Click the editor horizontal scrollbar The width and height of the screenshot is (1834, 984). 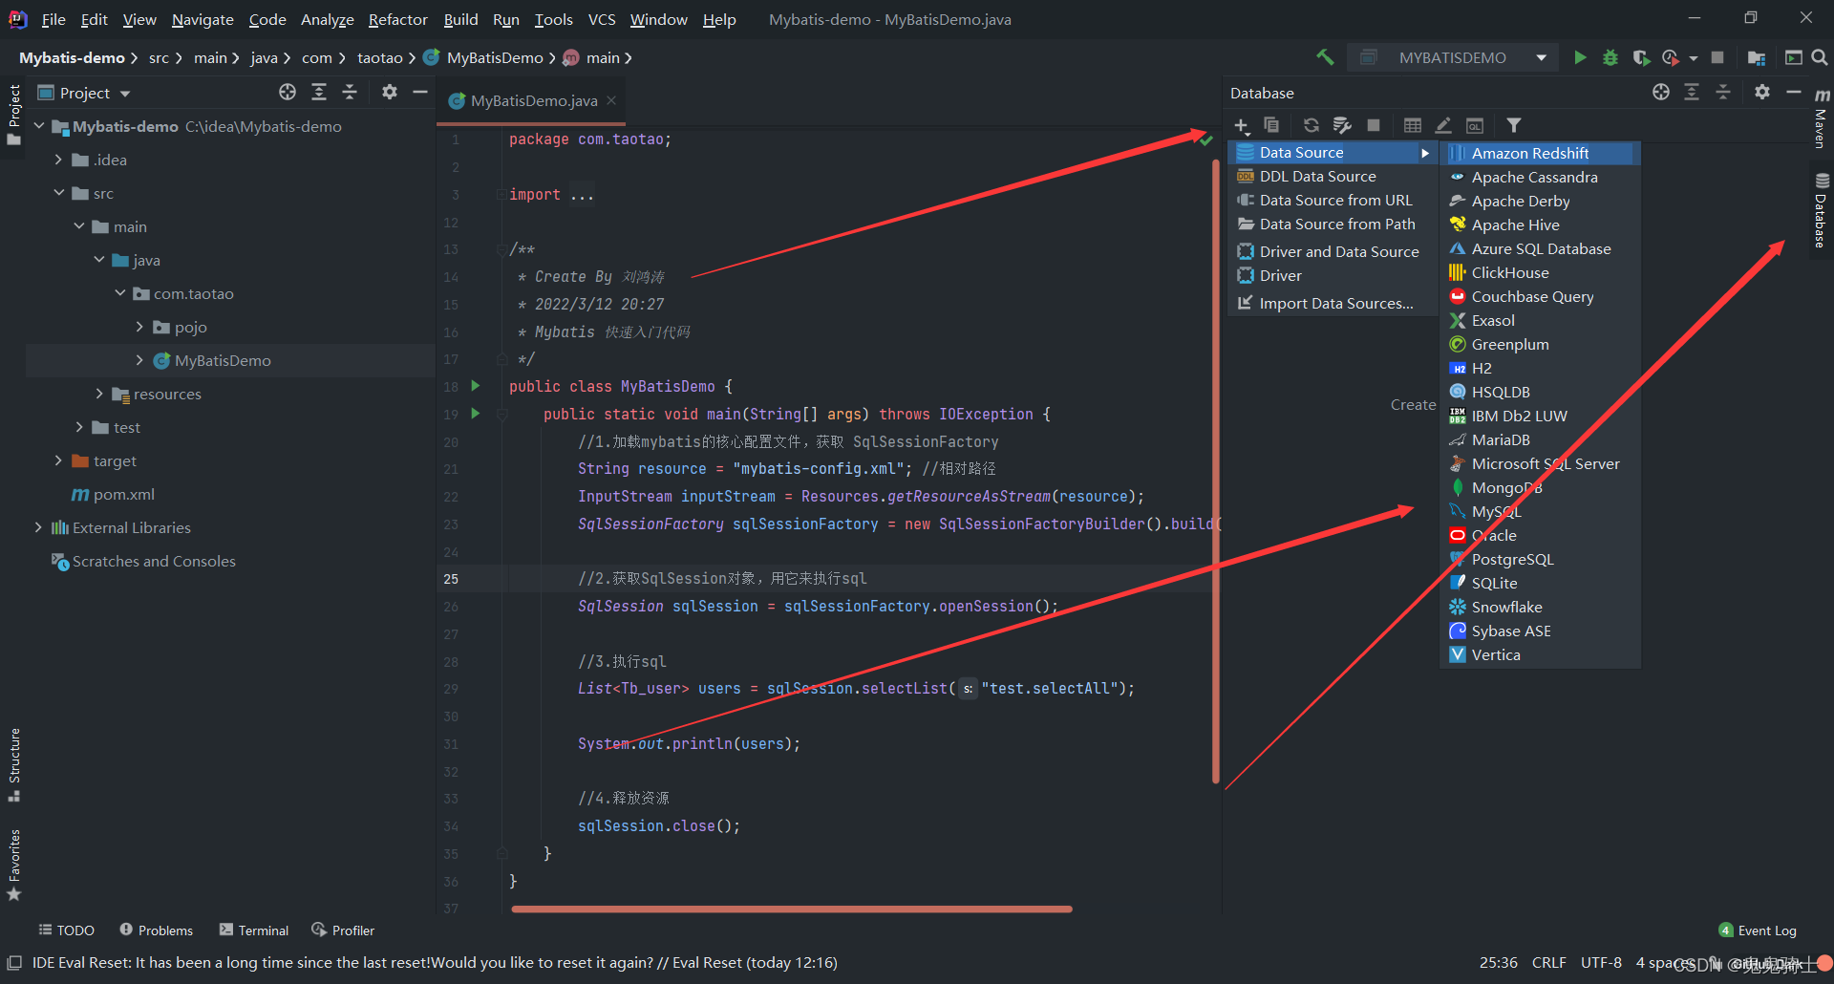792,909
